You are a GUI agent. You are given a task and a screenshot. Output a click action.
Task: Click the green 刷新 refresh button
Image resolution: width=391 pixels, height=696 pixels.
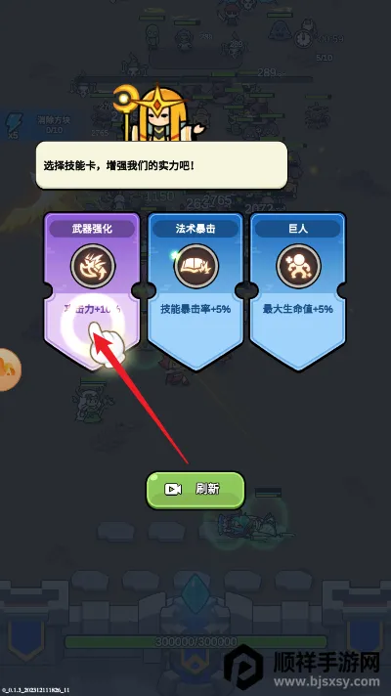[195, 490]
